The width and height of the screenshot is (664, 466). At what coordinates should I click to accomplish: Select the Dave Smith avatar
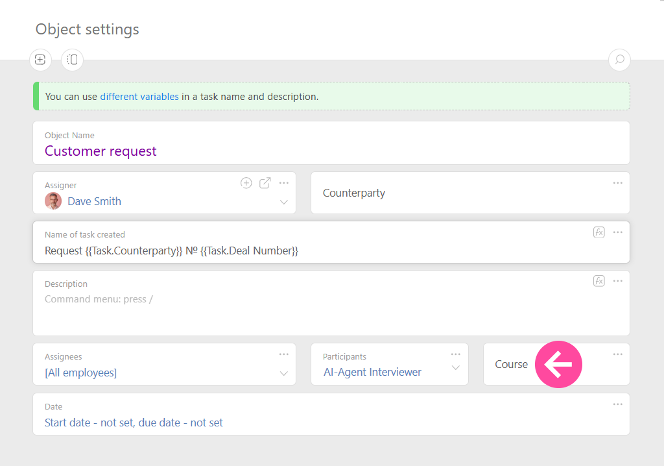pos(53,201)
